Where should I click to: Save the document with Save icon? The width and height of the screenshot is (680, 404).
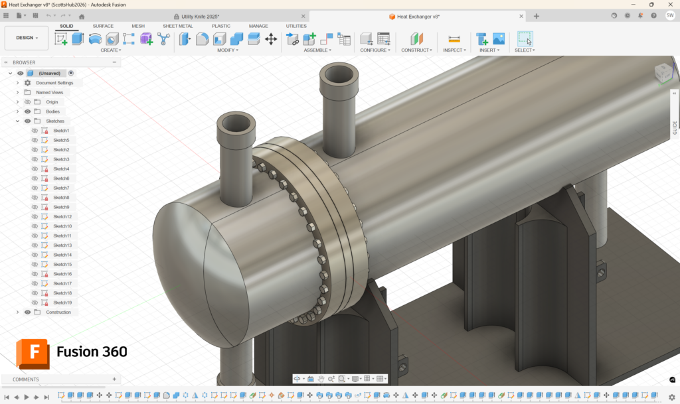[36, 15]
